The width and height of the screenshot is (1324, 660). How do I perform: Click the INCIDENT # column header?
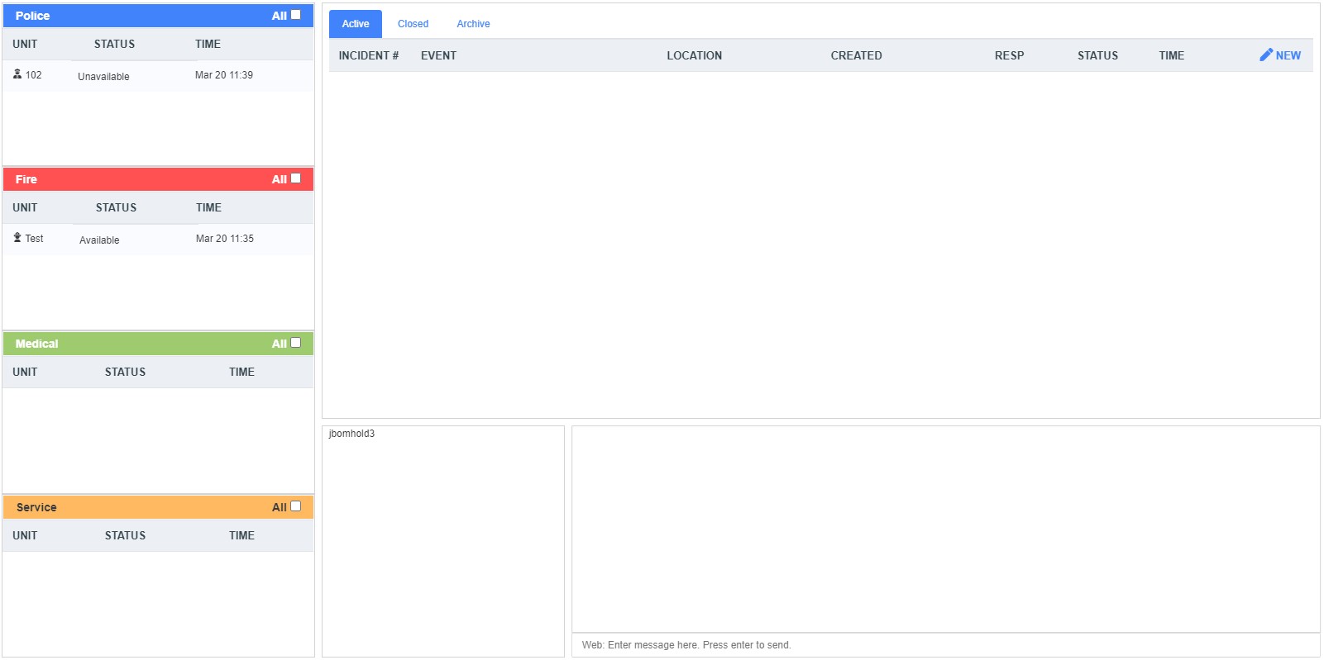[x=368, y=55]
